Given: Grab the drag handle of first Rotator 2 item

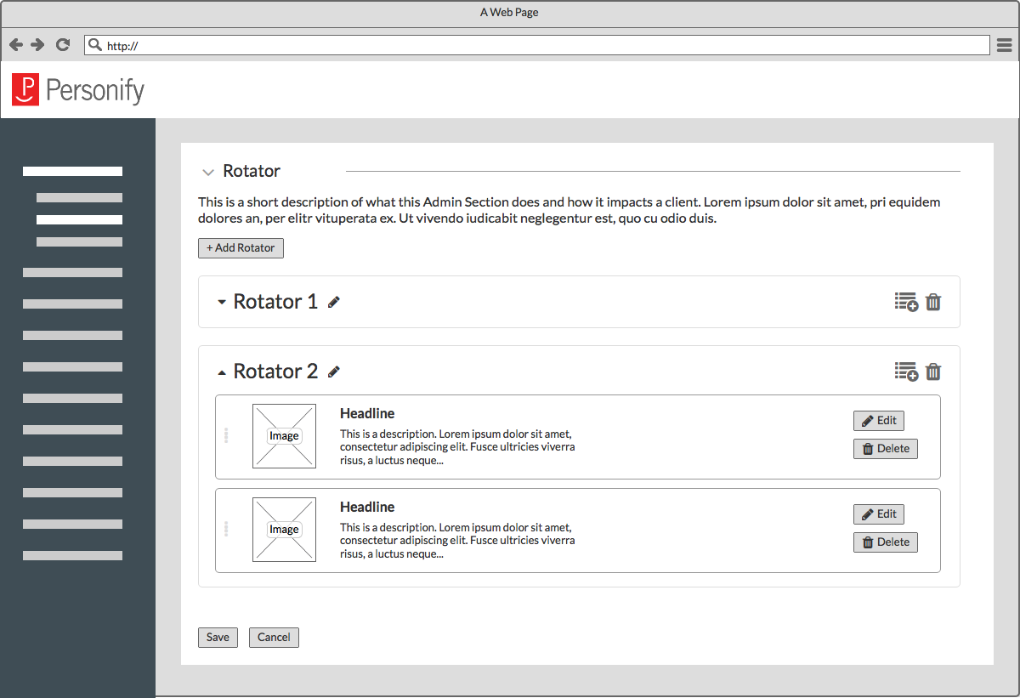Looking at the screenshot, I should coord(226,435).
